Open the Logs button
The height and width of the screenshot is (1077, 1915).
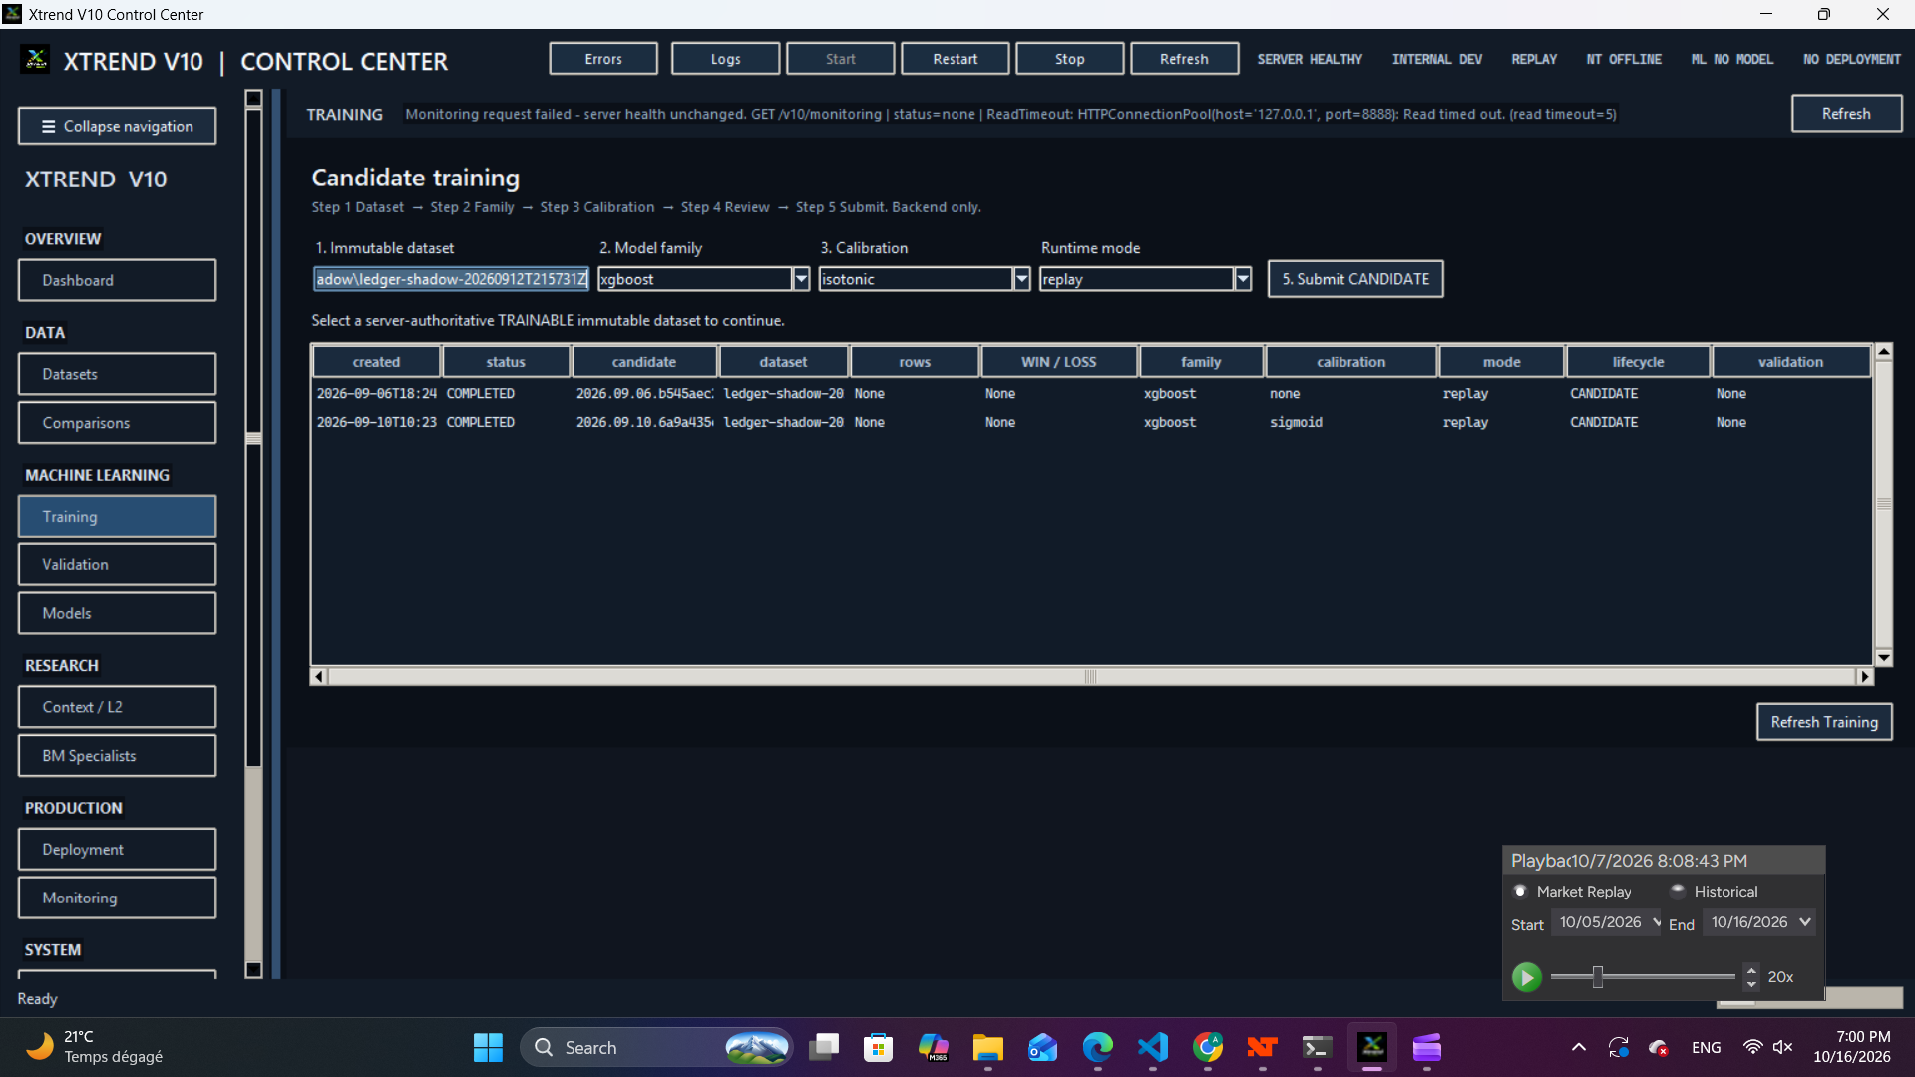tap(725, 59)
